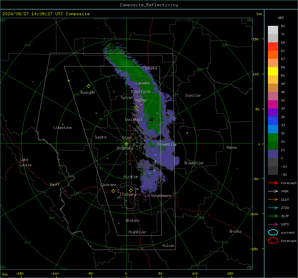The width and height of the screenshot is (298, 278).
Task: Click the Vulcan city label
Action: (x=168, y=246)
